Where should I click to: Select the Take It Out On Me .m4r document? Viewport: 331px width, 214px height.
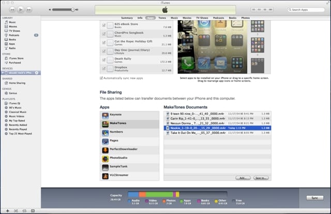[x=217, y=133]
